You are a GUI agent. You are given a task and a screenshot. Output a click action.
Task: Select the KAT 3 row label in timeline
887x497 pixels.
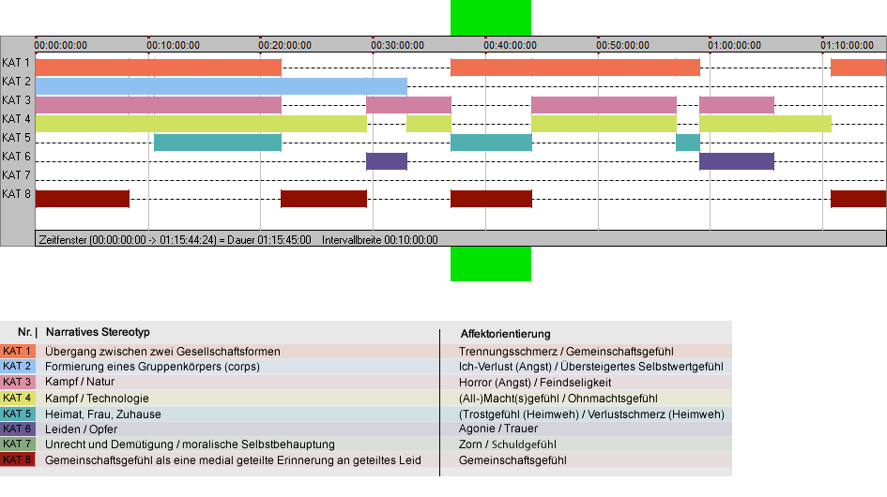click(x=16, y=100)
